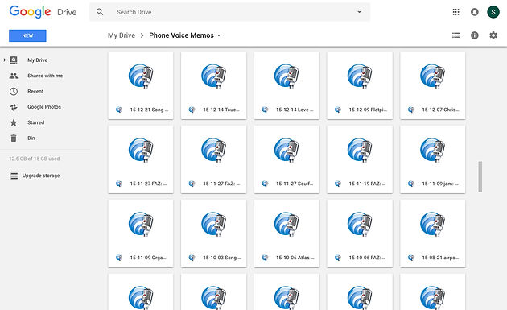Open the Bin
507x310 pixels.
[31, 138]
